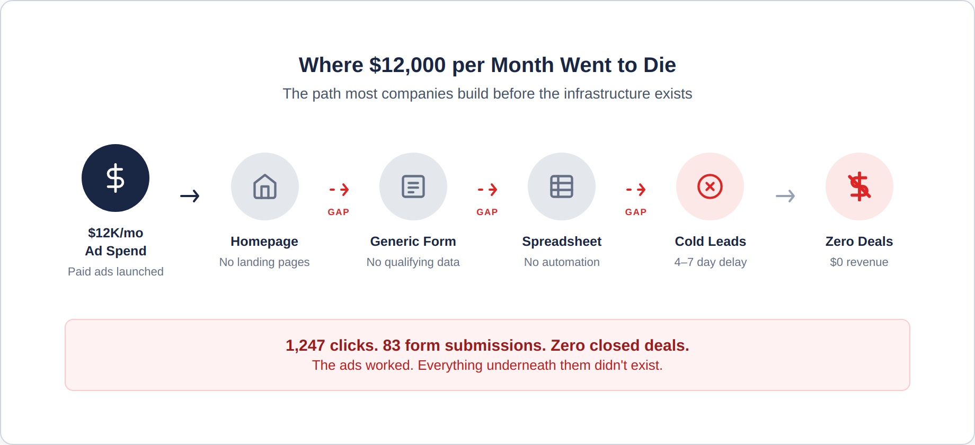The width and height of the screenshot is (975, 445).
Task: Click the dark arrow after Ad Spend
Action: click(190, 196)
